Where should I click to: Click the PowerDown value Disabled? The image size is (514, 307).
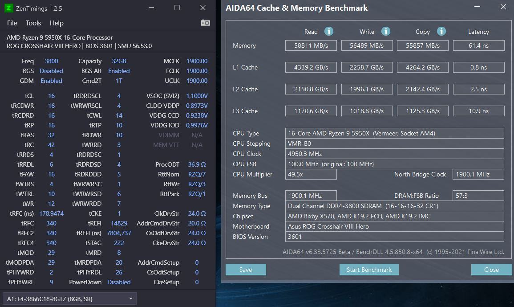tap(119, 282)
